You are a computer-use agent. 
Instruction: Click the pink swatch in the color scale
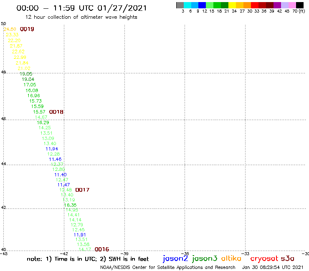[x=292, y=5]
